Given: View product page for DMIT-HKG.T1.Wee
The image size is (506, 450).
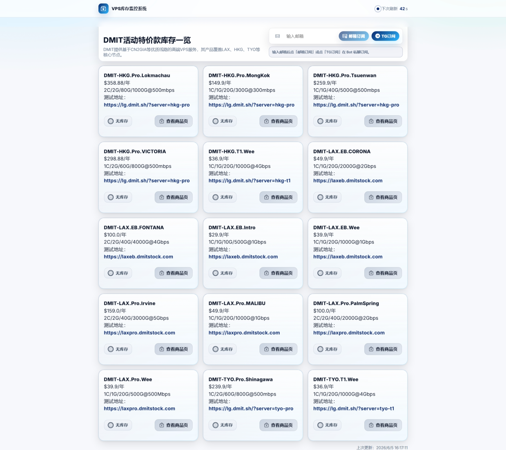Looking at the screenshot, I should tap(278, 197).
